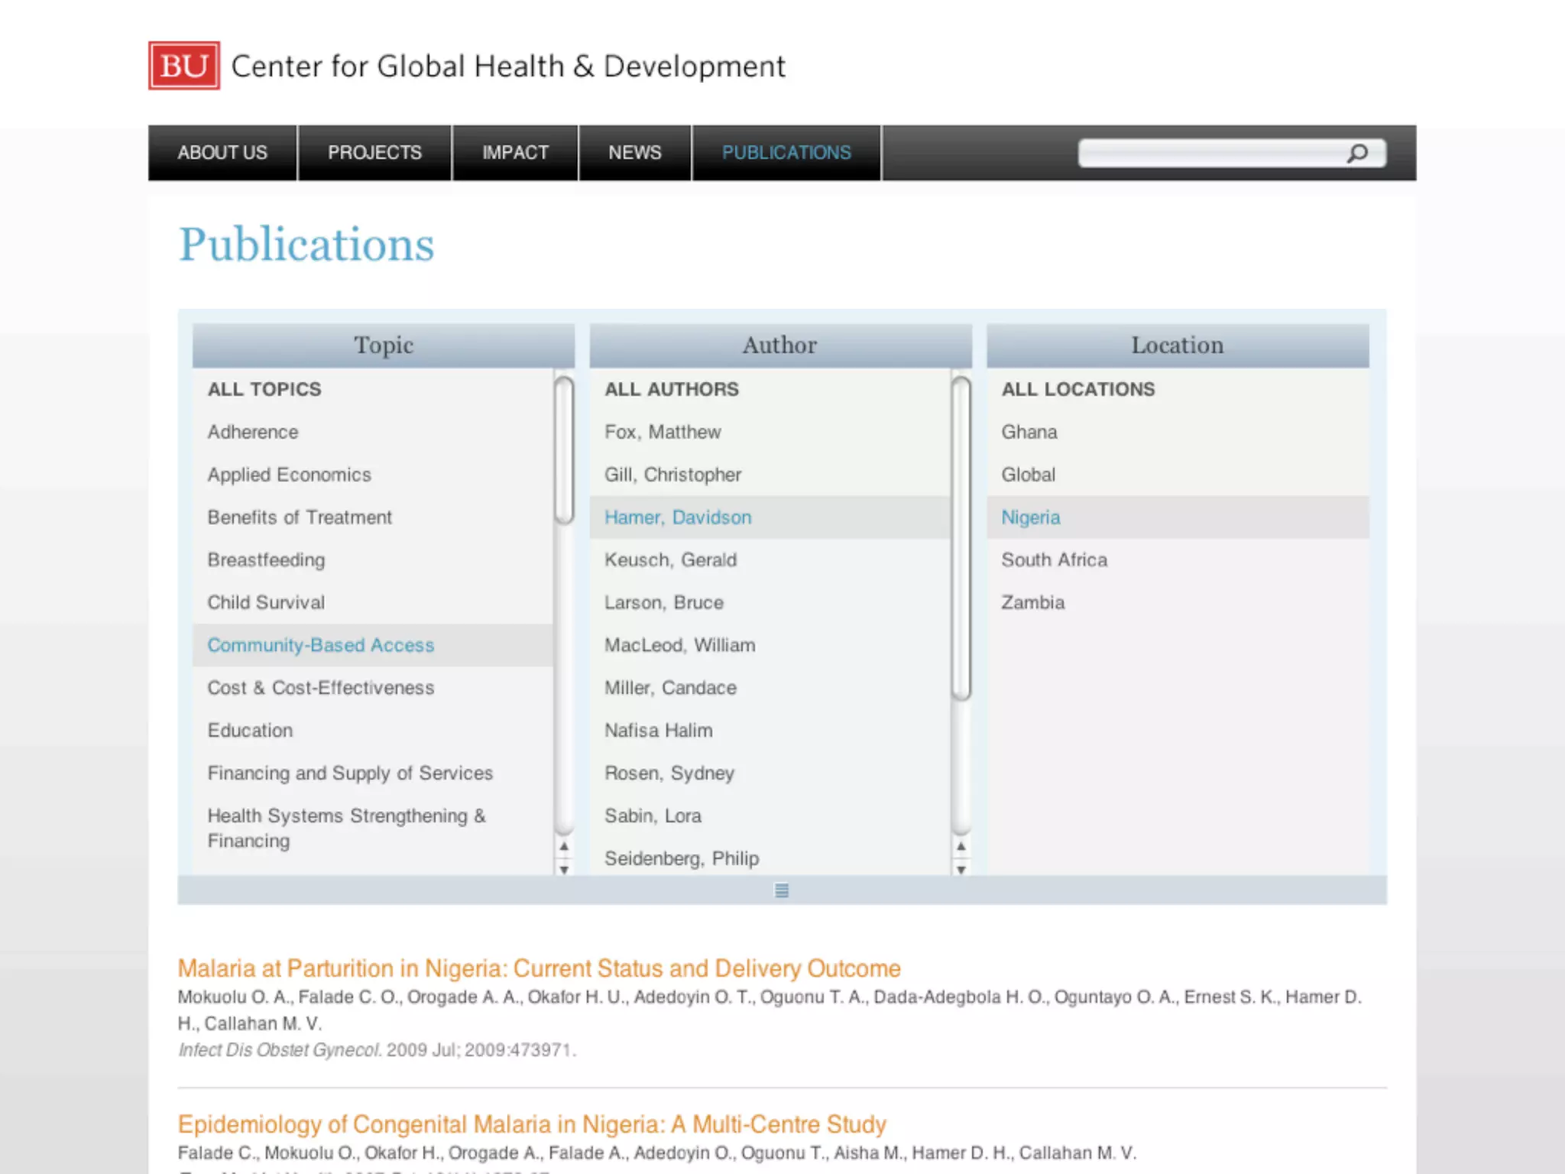Select Community-Based Access topic
The height and width of the screenshot is (1174, 1565).
coord(320,645)
